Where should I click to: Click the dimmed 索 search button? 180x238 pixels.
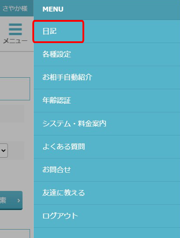pos(11,200)
